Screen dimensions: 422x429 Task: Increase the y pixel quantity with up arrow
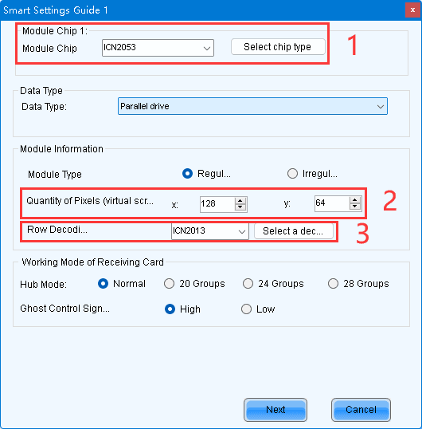(355, 200)
